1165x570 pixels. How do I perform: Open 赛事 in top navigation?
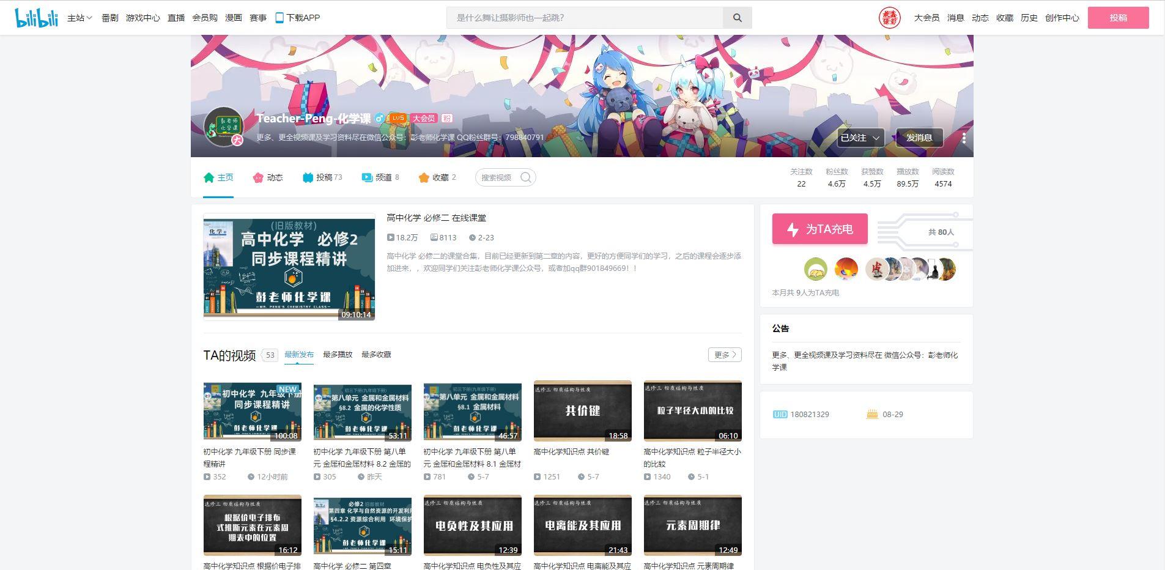258,18
